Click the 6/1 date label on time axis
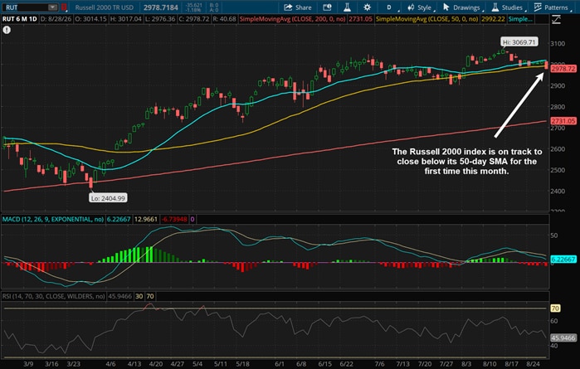Viewport: 580px width, 369px height. point(280,364)
